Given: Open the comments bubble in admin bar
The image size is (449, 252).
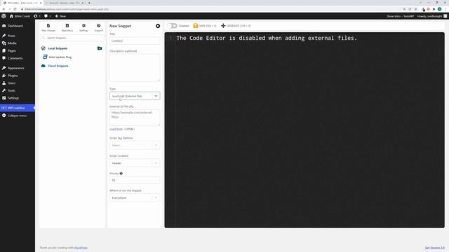Looking at the screenshot, I should tap(46, 16).
